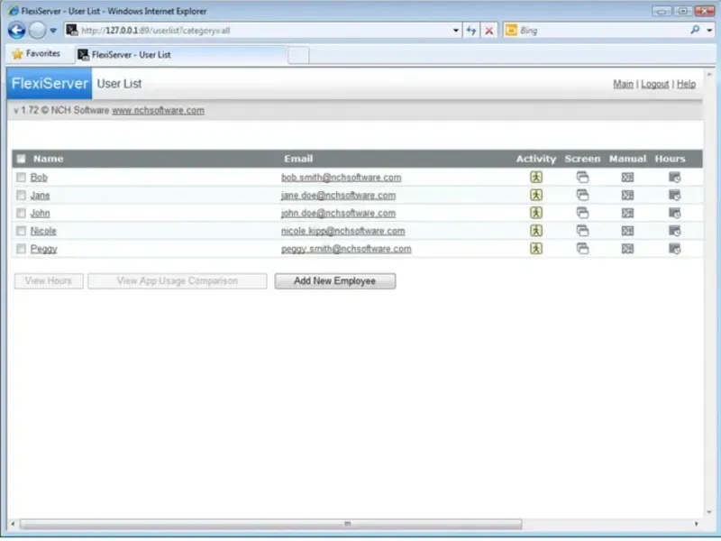
Task: Open Peggy's Activity report icon
Action: (535, 249)
